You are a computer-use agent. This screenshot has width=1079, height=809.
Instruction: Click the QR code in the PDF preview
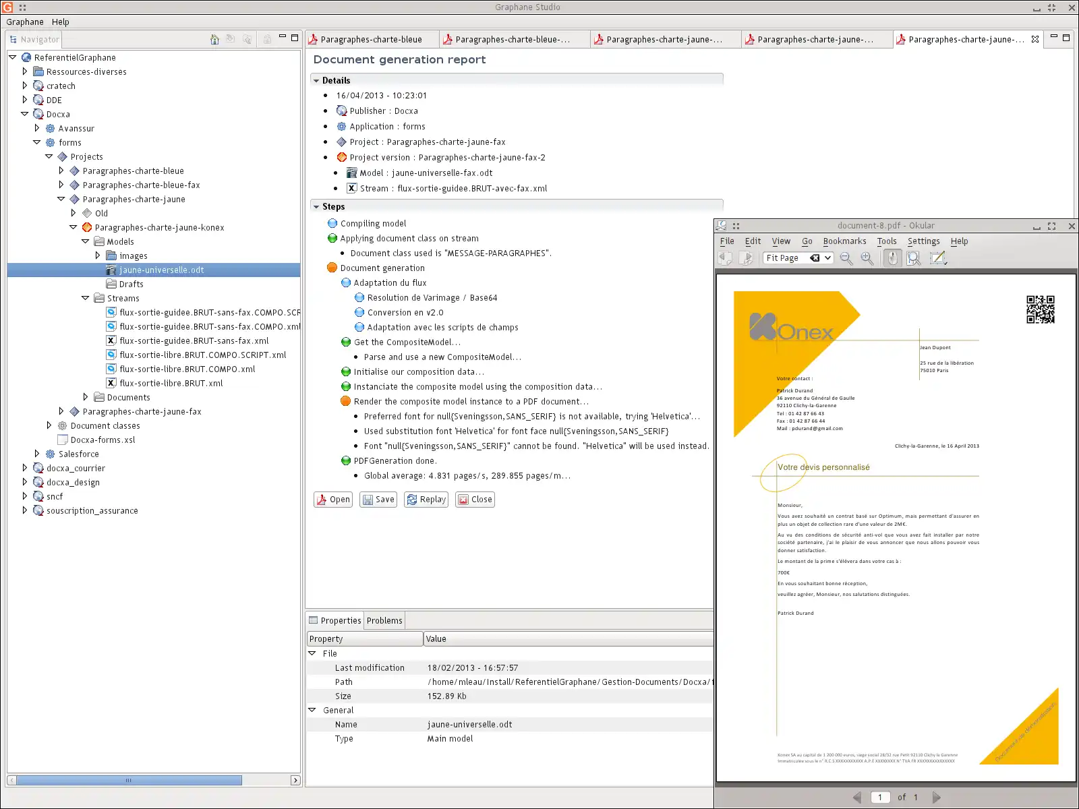1041,309
